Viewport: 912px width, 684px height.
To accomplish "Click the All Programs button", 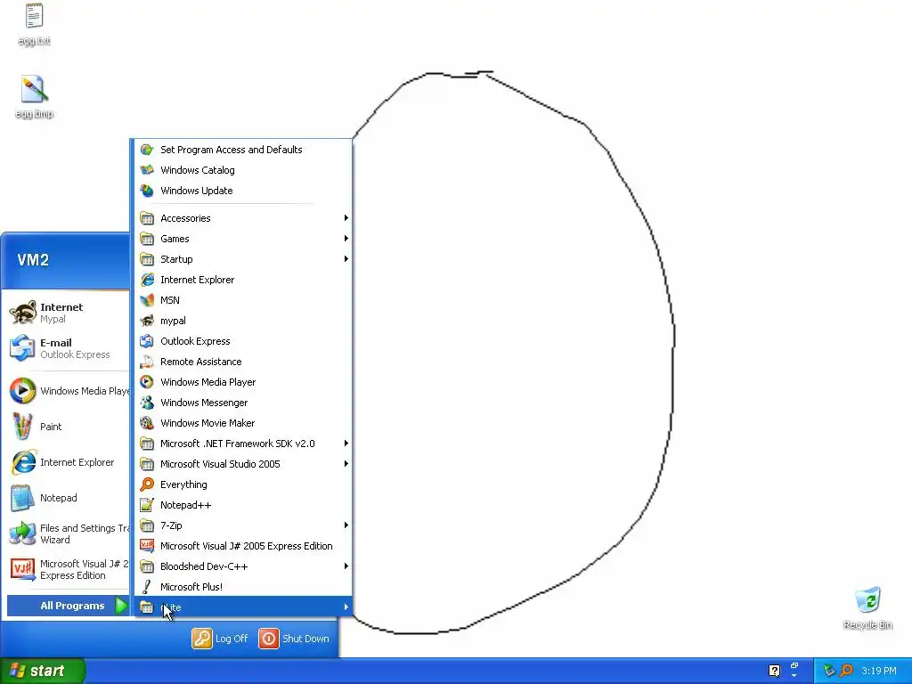I will click(x=68, y=606).
